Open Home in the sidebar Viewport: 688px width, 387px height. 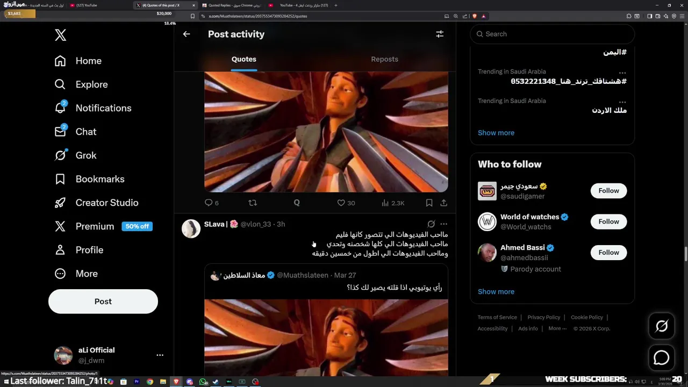[78, 61]
